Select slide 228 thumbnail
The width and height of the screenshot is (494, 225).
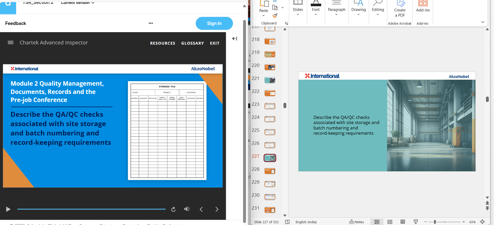pos(270,171)
